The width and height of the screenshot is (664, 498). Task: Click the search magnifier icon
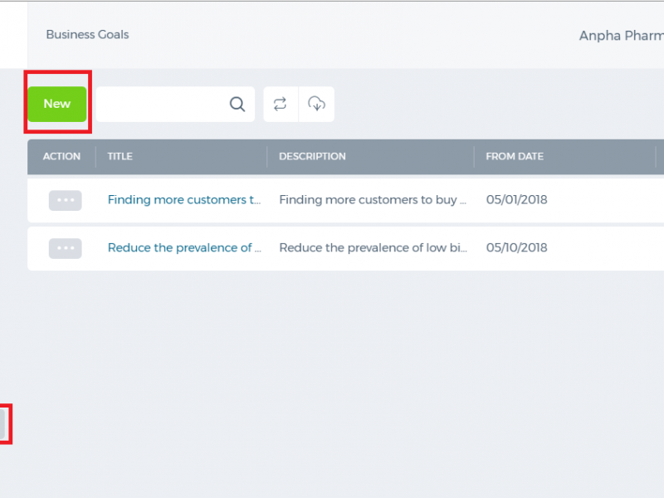point(237,105)
